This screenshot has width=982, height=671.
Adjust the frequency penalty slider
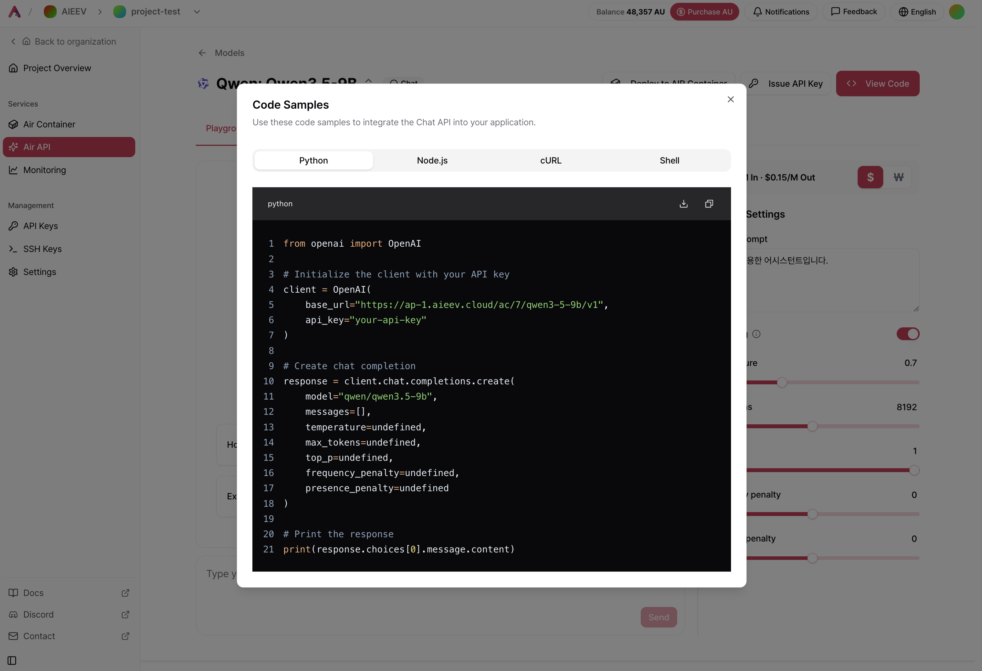pyautogui.click(x=812, y=514)
